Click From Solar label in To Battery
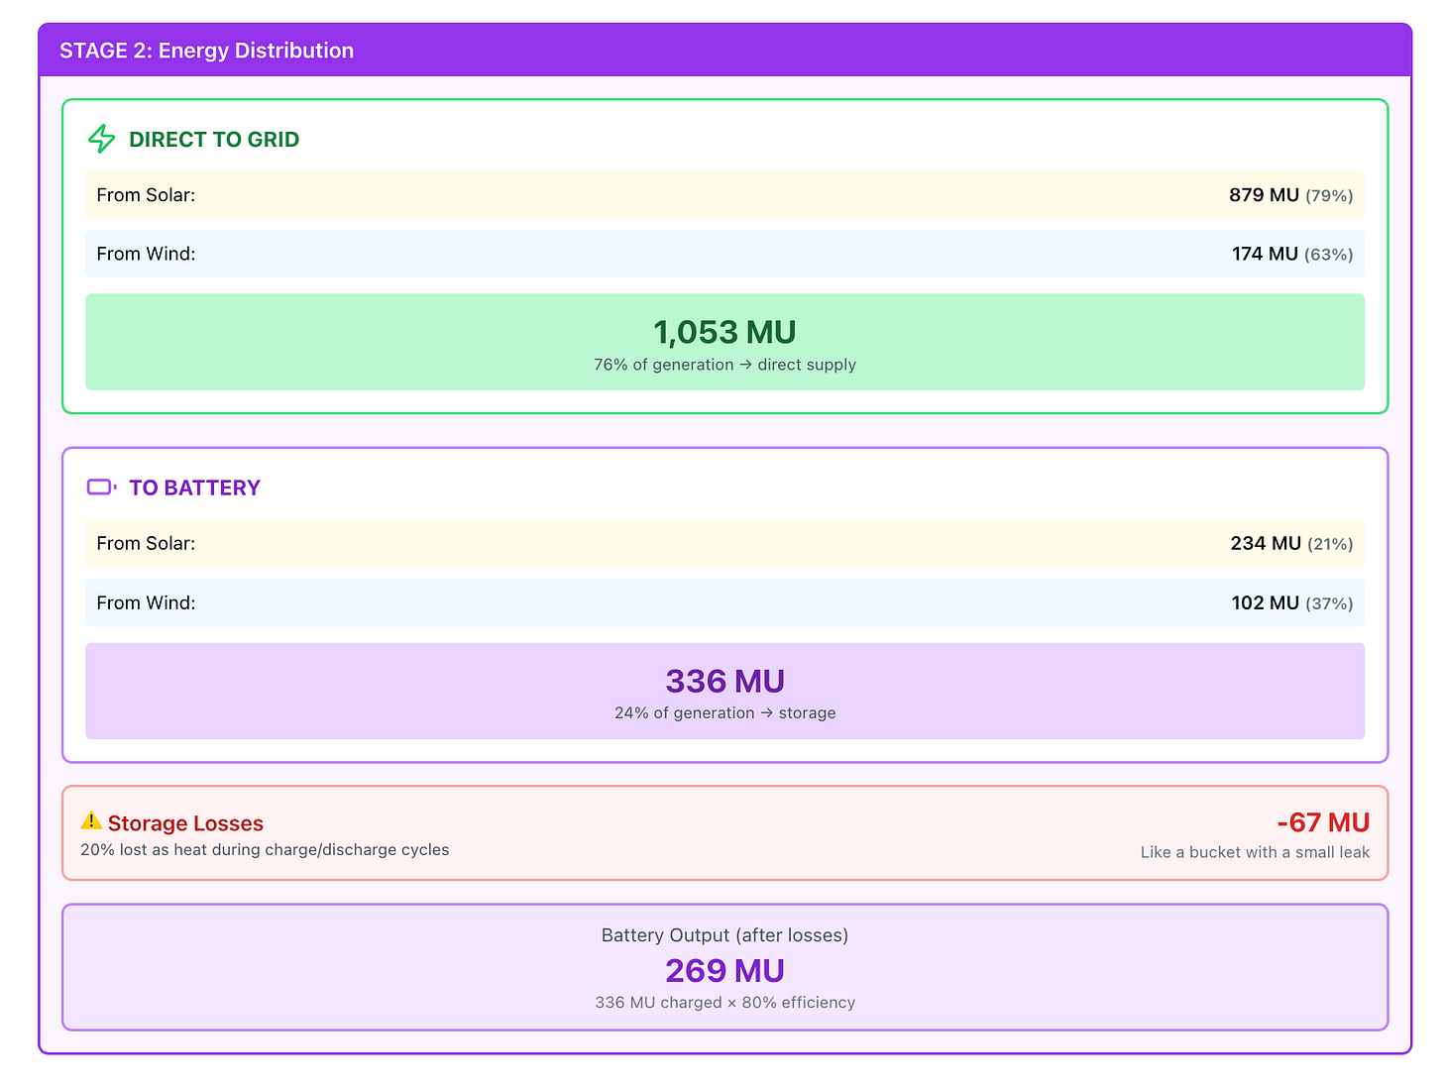The image size is (1443, 1085). click(146, 543)
